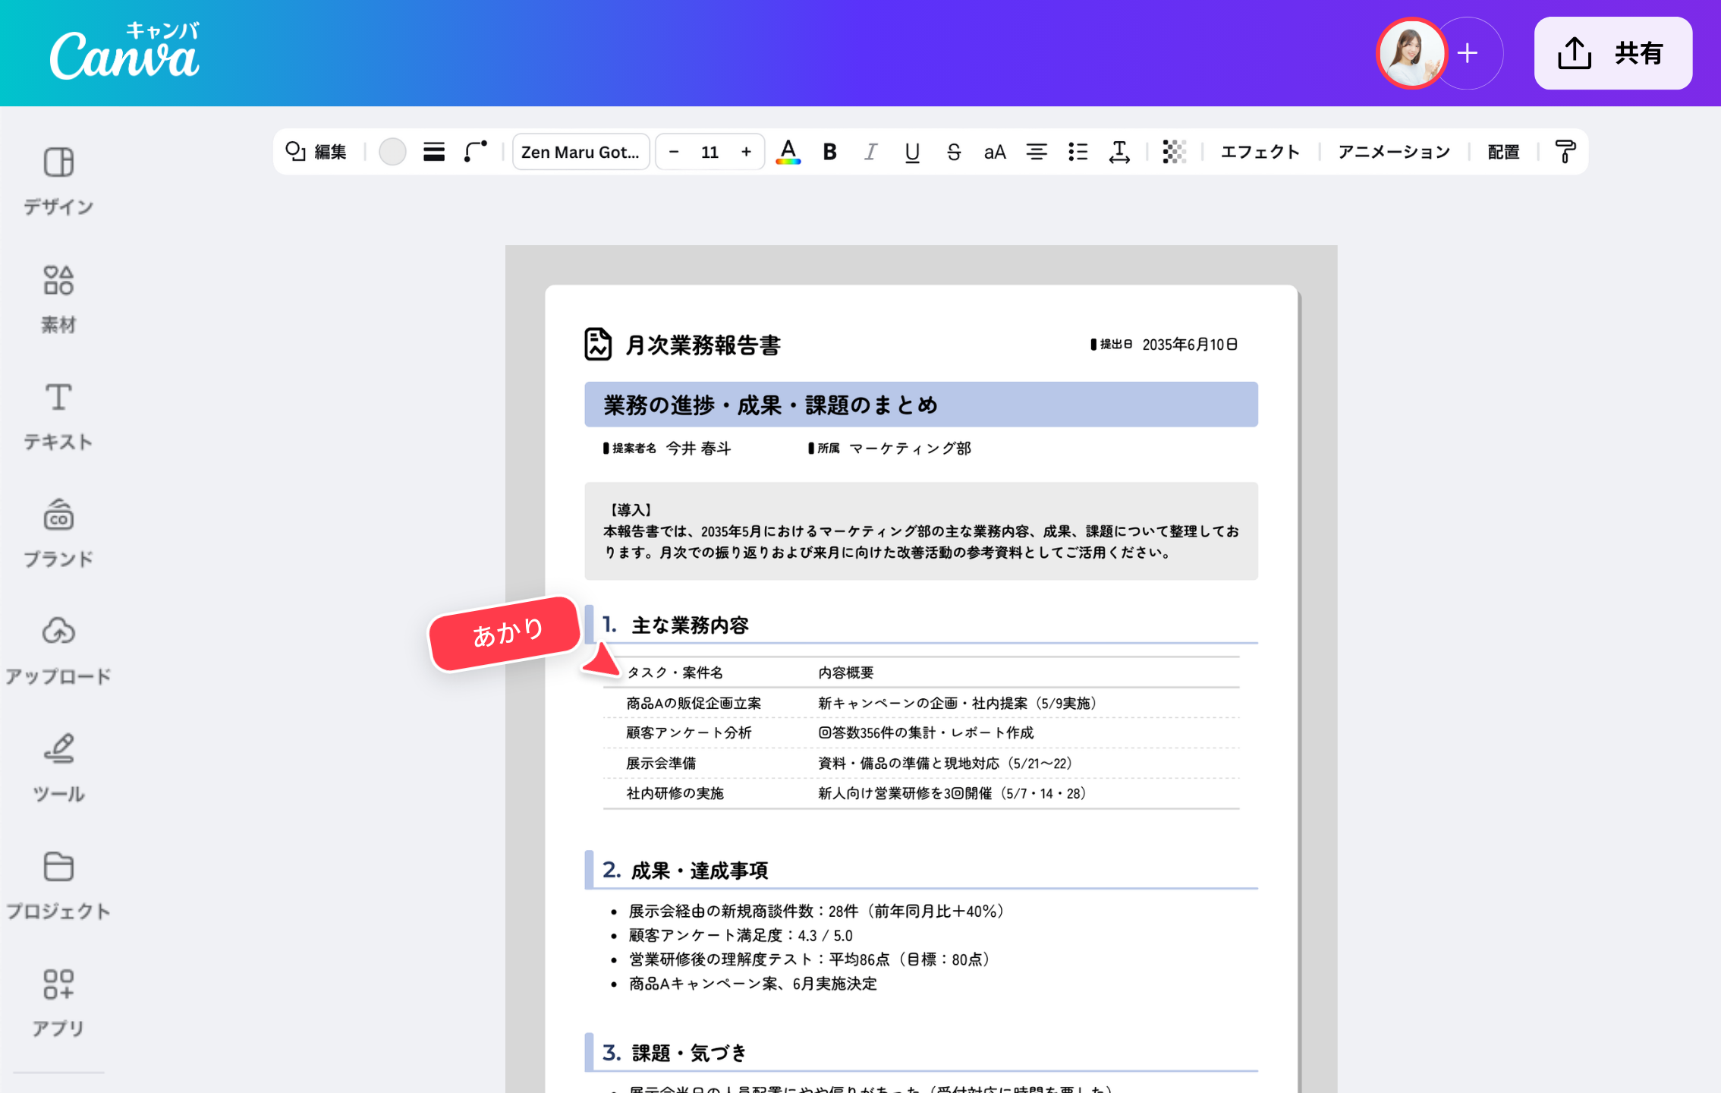Open the border style lines option

coord(434,152)
